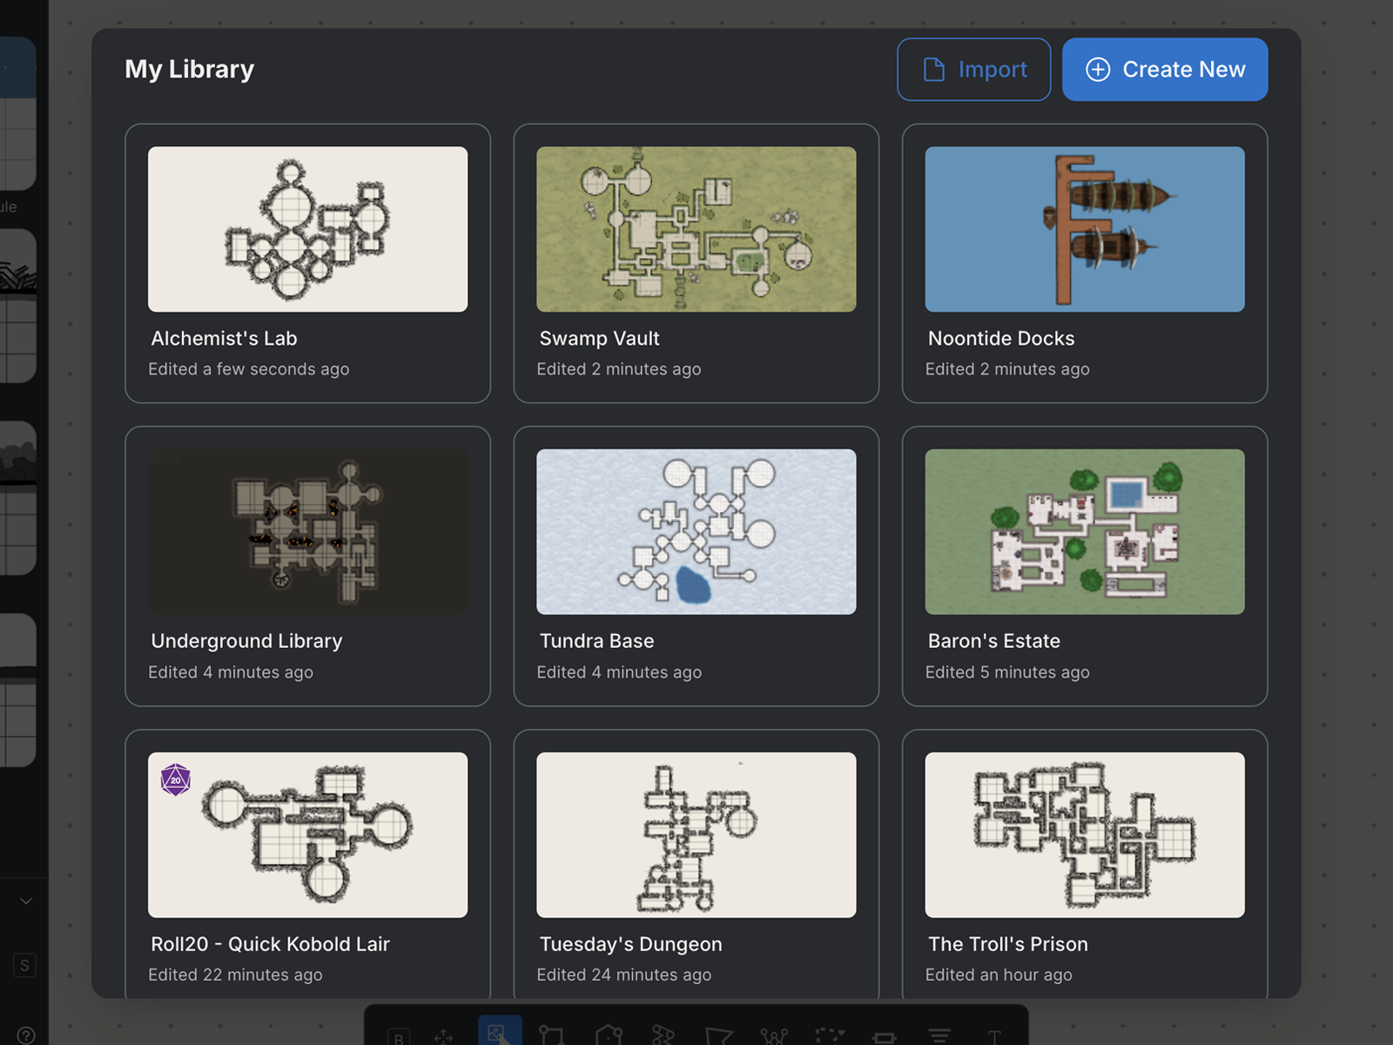Open the Swamp Vault map thumbnail
Screen dimensions: 1393x1045
pyautogui.click(x=696, y=229)
